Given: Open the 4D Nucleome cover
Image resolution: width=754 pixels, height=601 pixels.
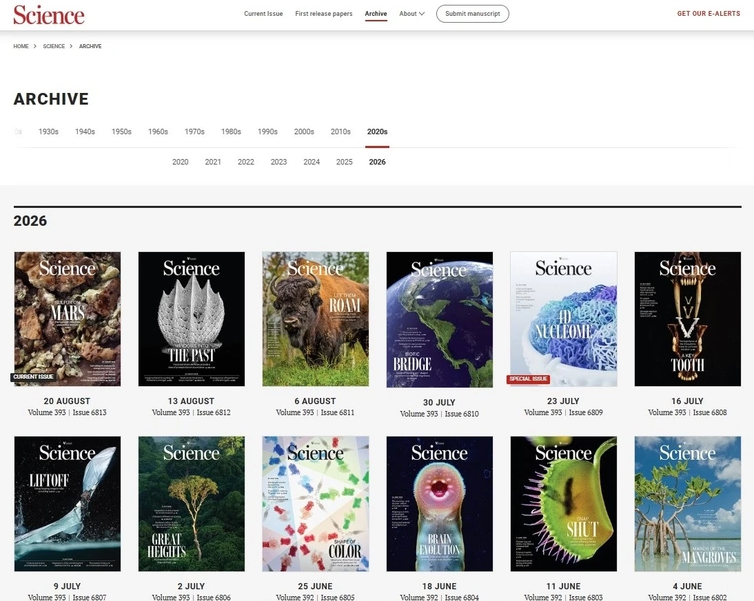Looking at the screenshot, I should pos(564,319).
